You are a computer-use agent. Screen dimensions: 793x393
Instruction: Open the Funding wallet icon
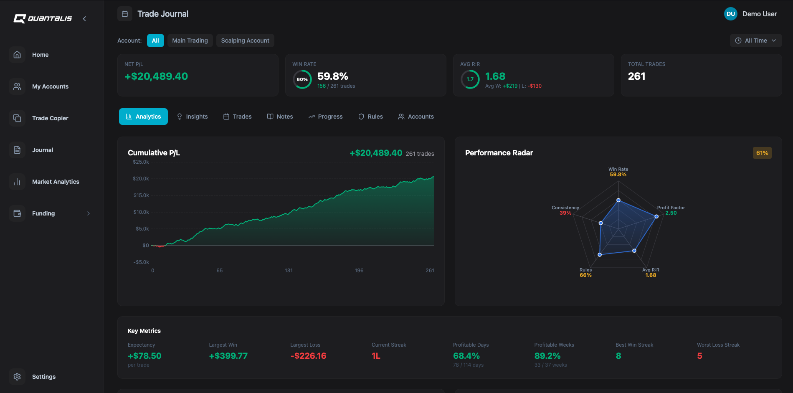(x=17, y=213)
